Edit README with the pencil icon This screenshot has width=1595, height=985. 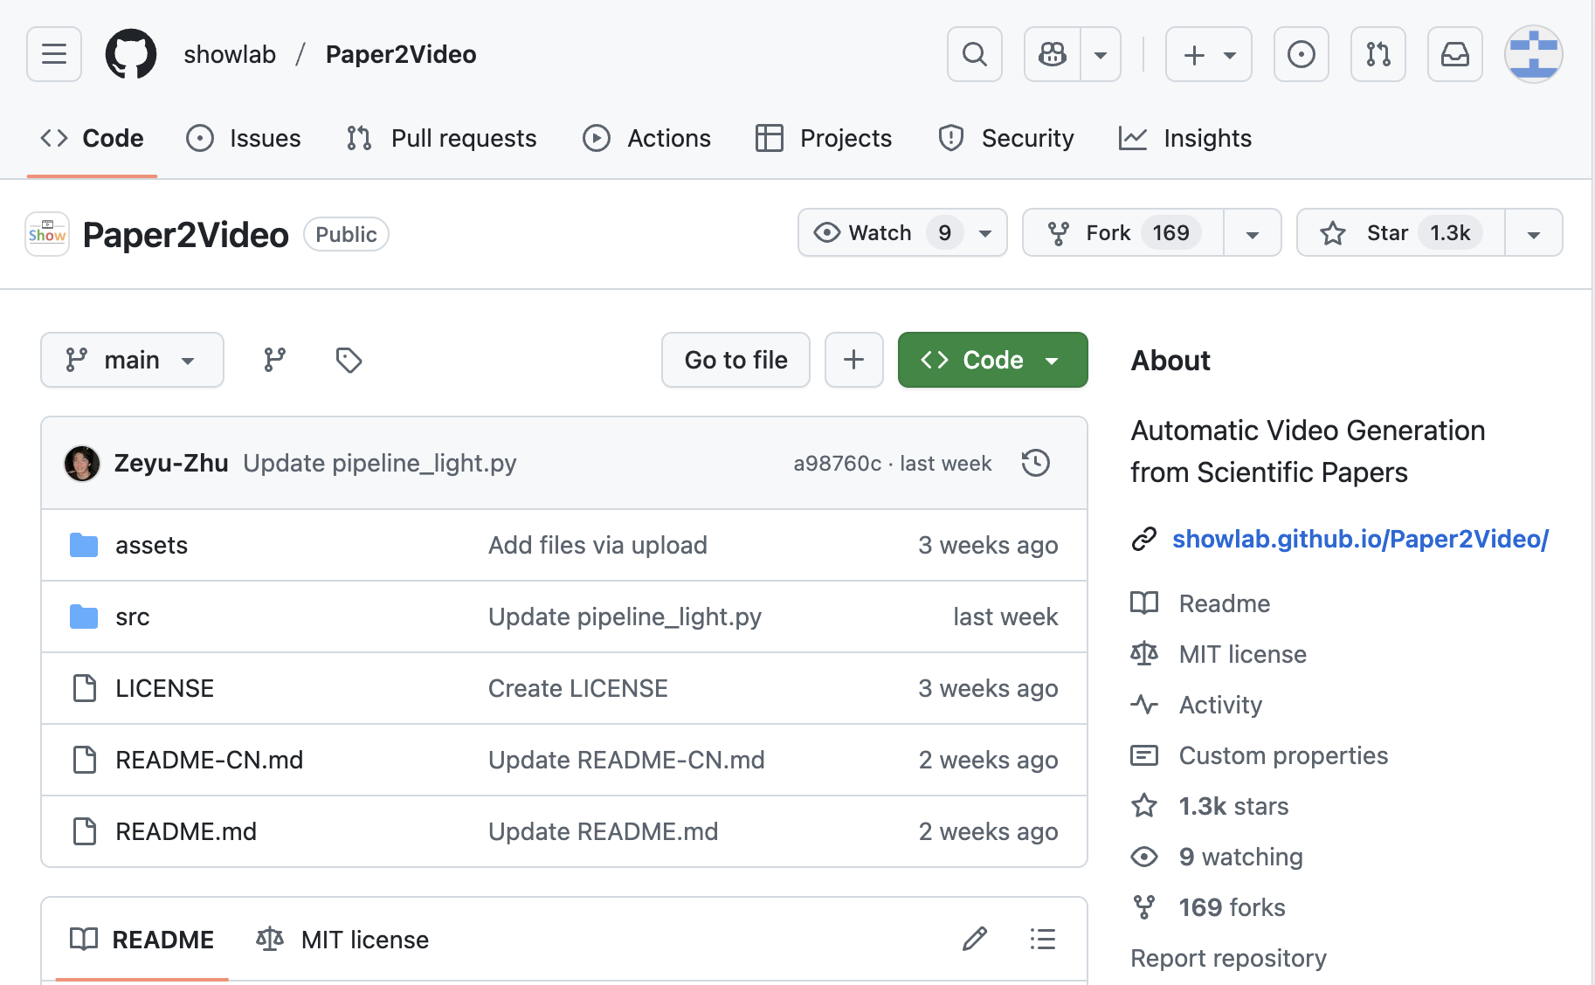[x=975, y=940]
